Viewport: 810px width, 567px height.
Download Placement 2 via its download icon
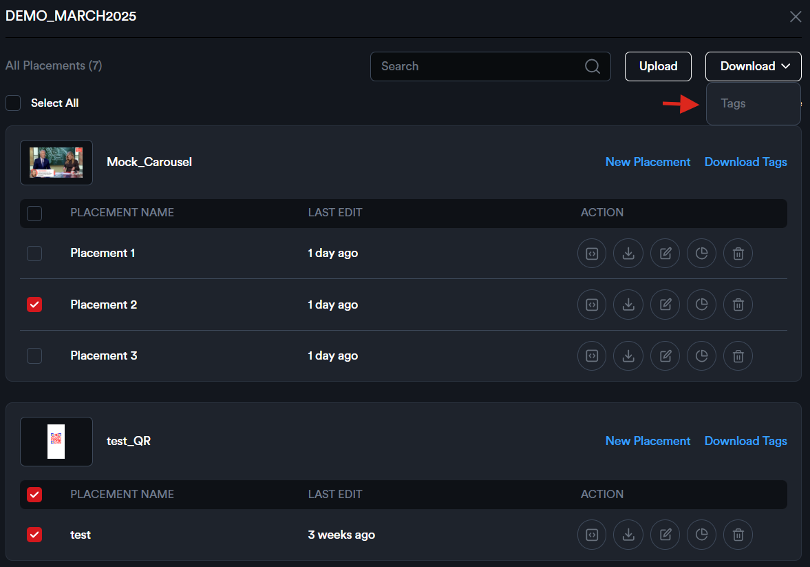coord(628,305)
